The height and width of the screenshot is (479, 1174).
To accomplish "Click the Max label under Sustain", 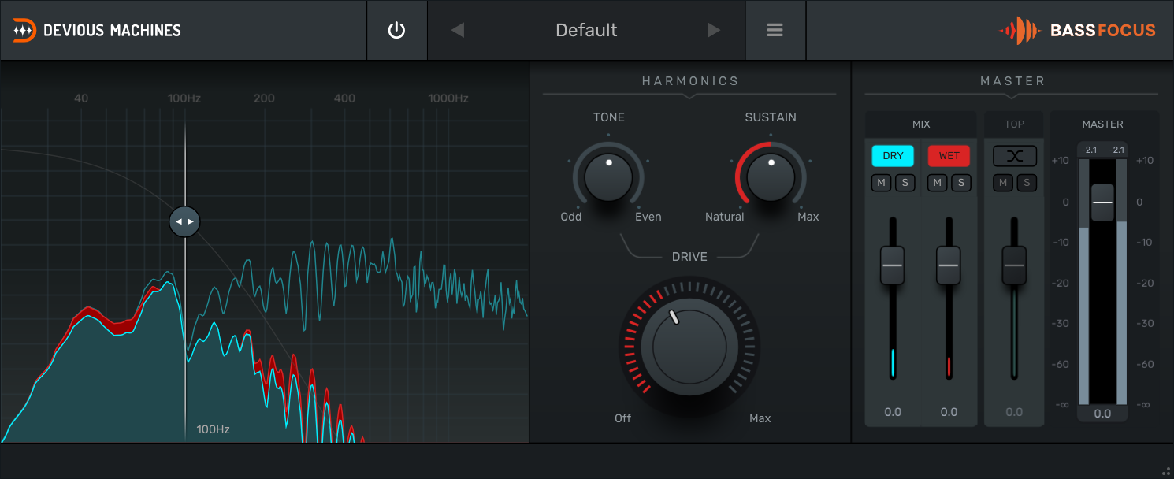I will click(808, 217).
